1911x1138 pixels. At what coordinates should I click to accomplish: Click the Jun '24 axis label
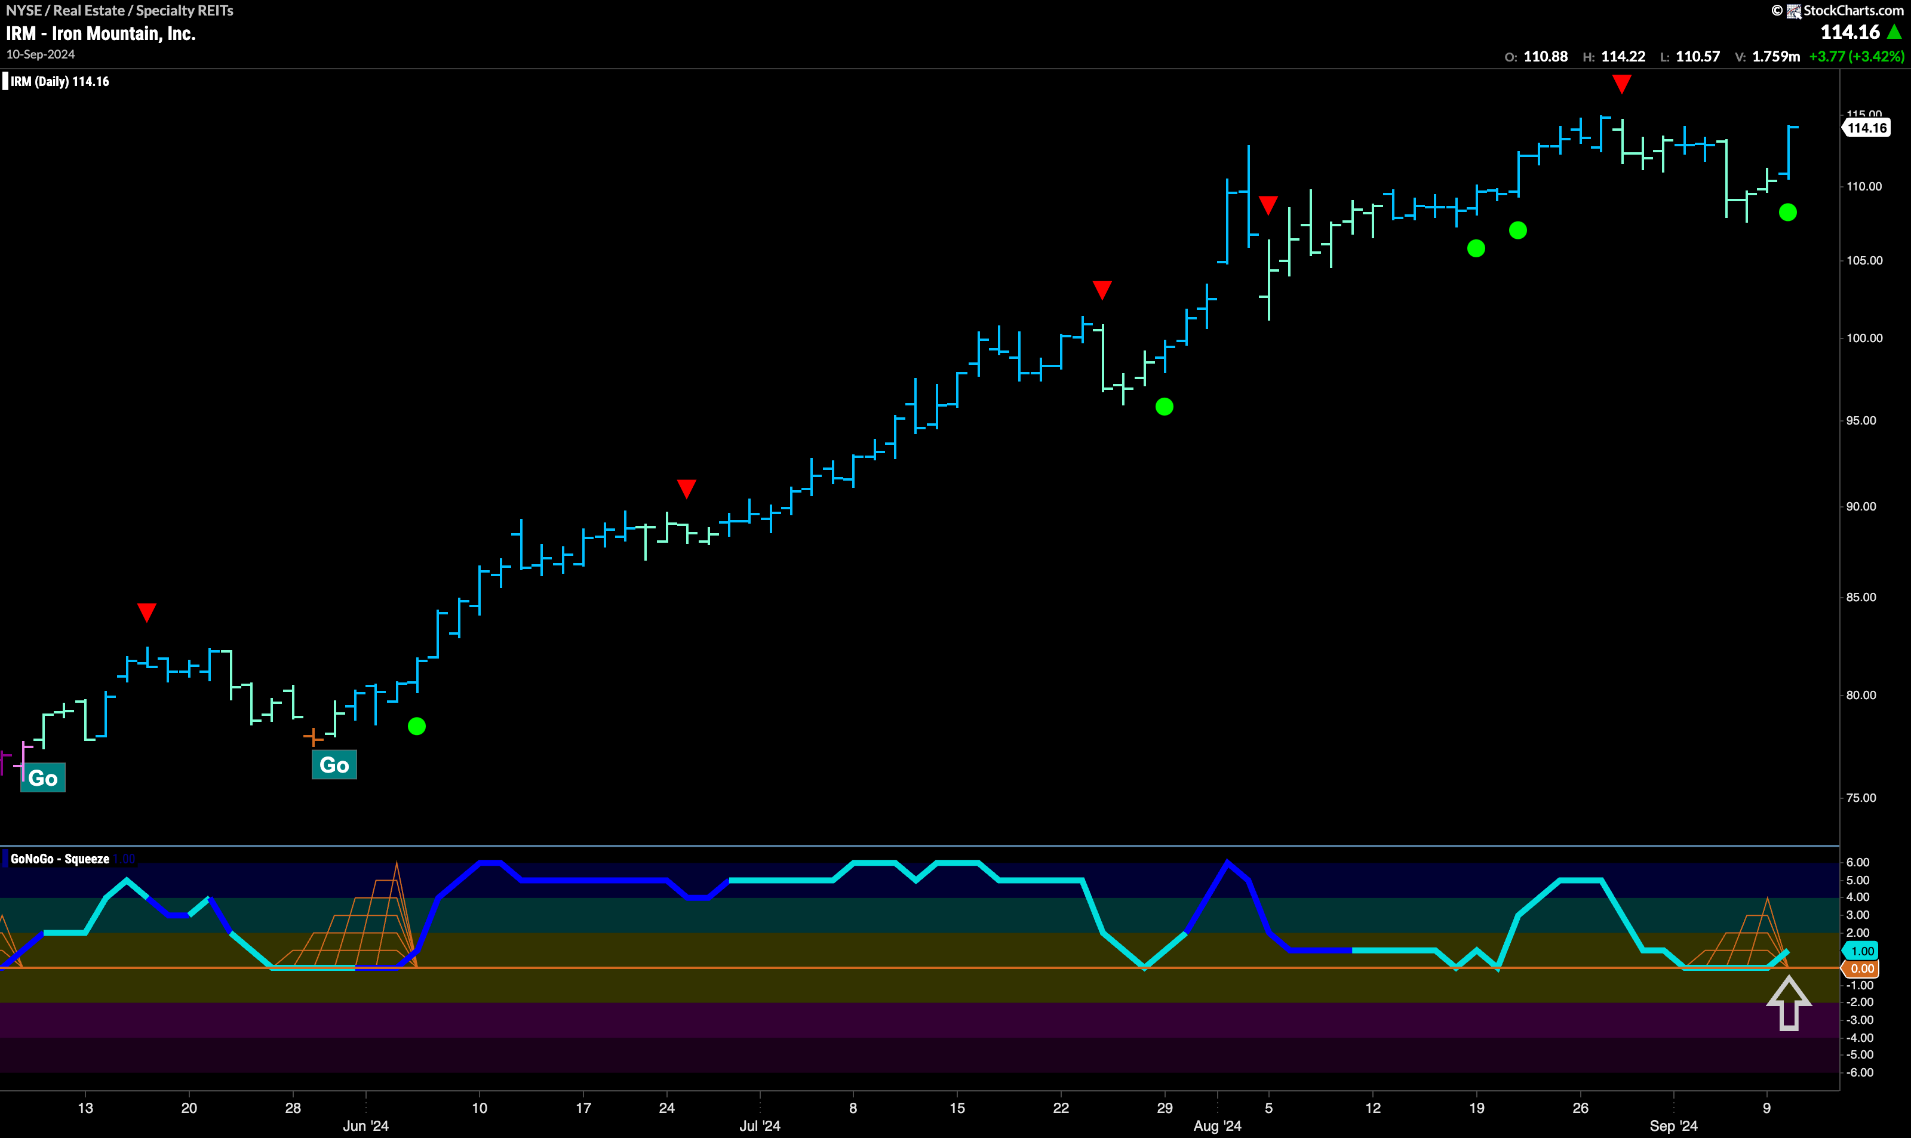366,1125
